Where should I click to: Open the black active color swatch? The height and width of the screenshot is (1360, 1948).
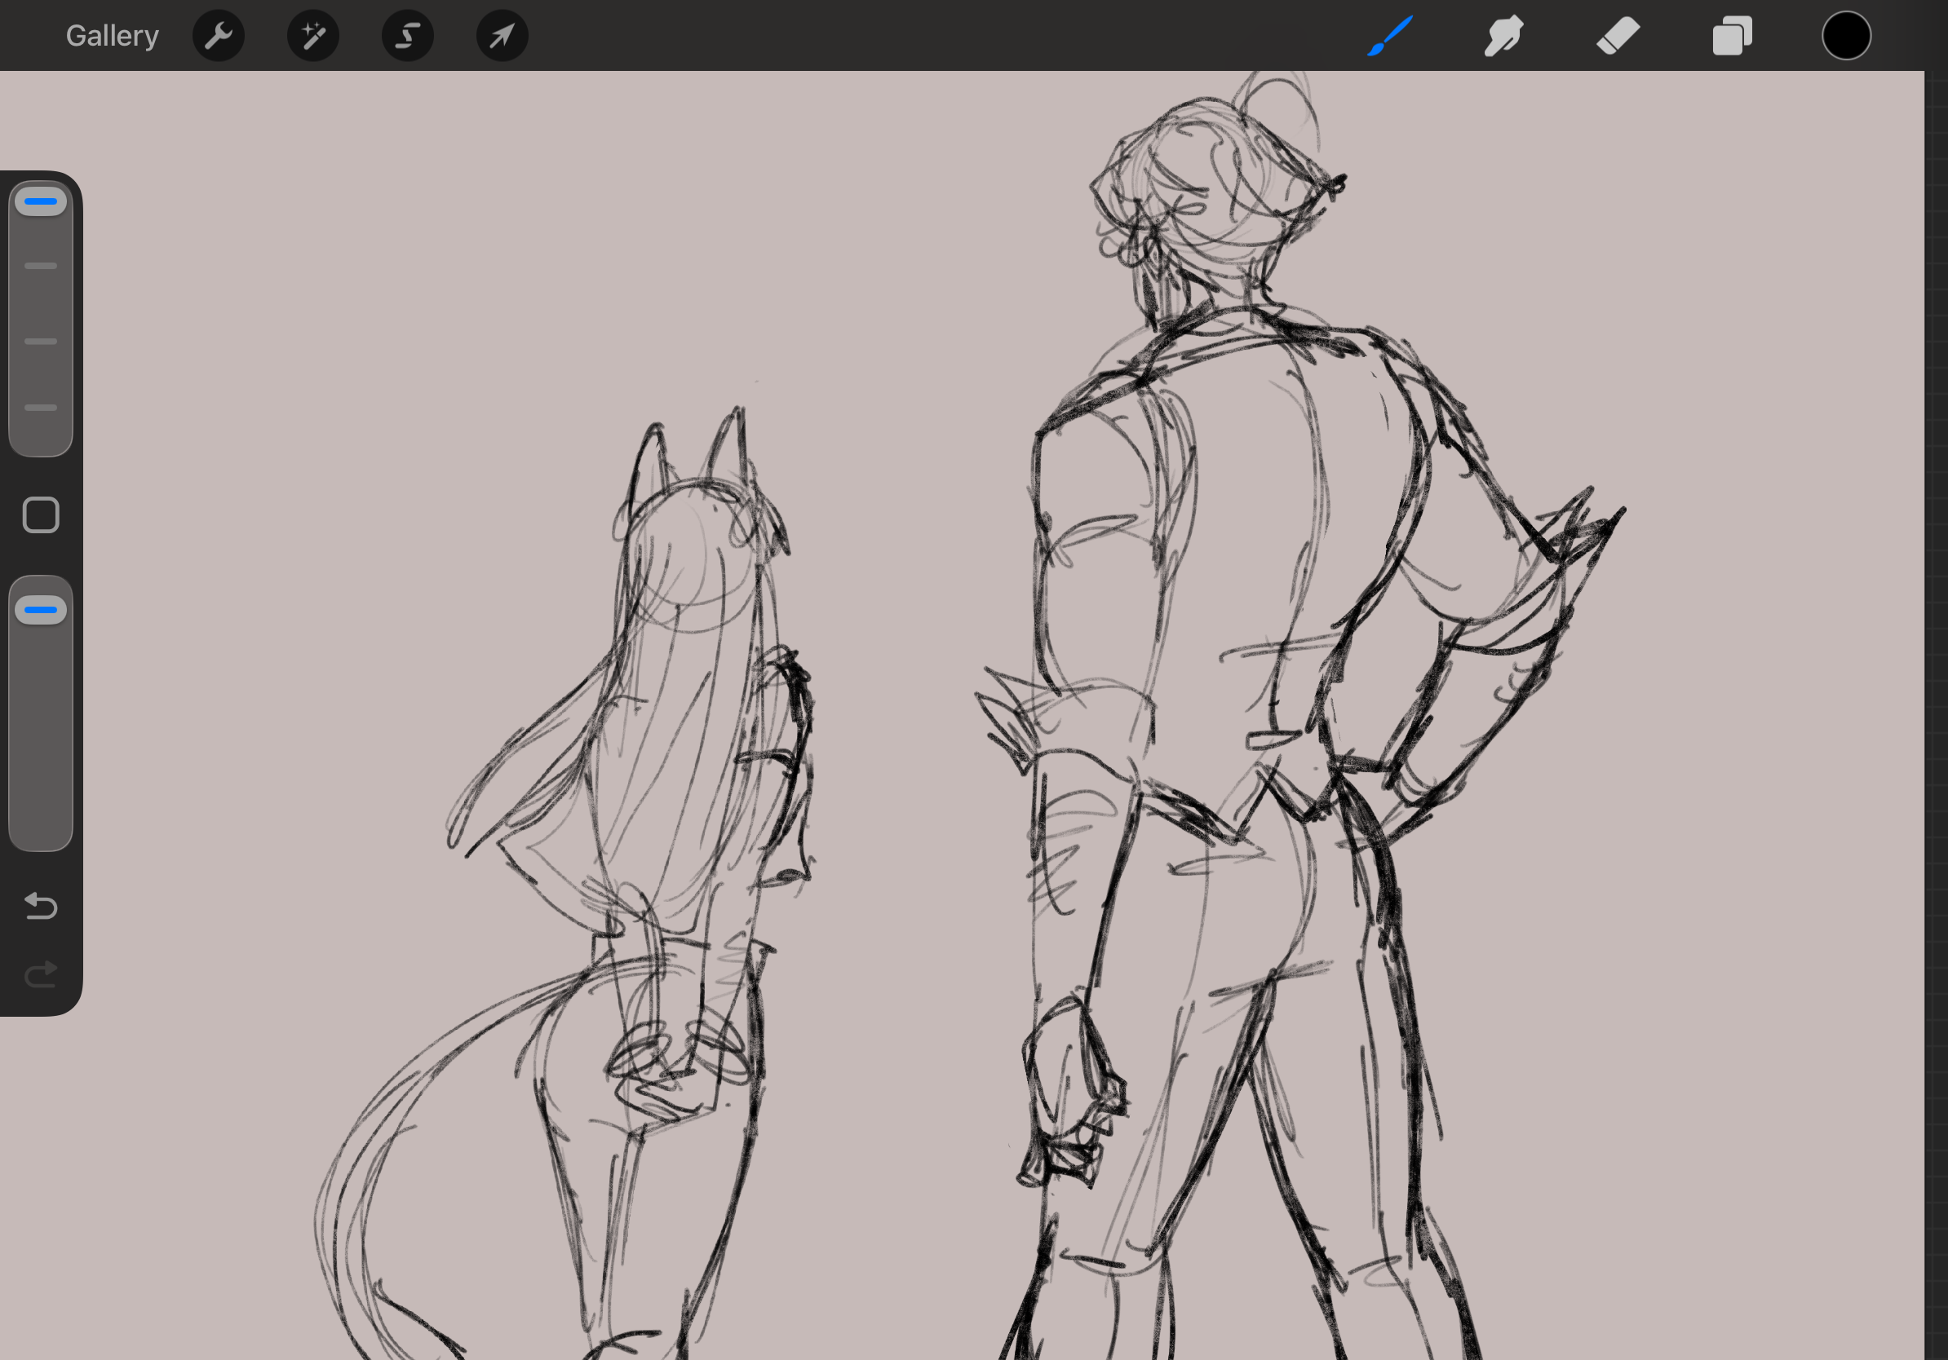pyautogui.click(x=1846, y=36)
